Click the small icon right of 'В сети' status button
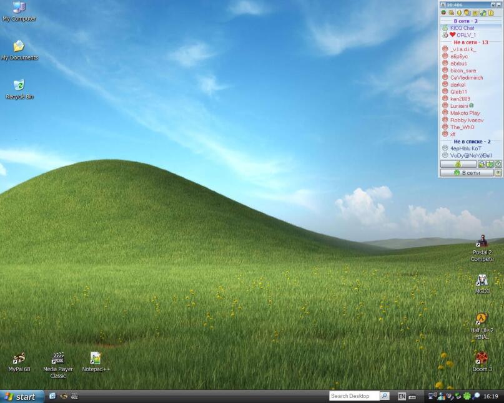 tap(498, 173)
